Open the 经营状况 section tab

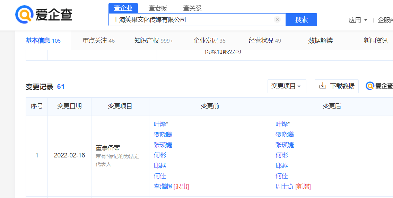click(265, 41)
